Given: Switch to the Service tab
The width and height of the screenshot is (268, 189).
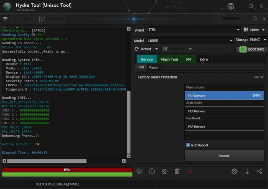Looking at the screenshot, I should click(x=147, y=59).
